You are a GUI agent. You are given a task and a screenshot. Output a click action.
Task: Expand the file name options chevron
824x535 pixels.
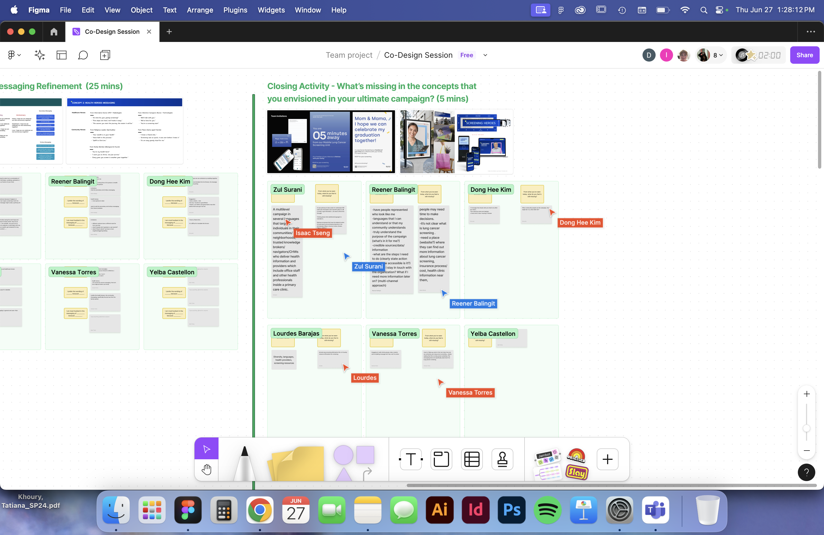[x=485, y=55]
